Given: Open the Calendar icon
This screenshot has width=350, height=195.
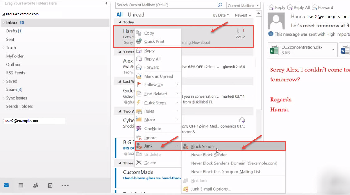Looking at the screenshot, I should click(21, 185).
